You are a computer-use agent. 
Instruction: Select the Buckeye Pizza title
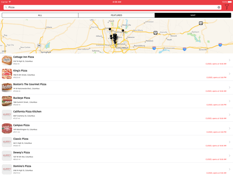22,98
